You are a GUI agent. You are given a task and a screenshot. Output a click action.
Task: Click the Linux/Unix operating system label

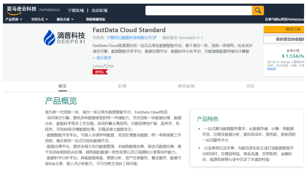click(103, 66)
